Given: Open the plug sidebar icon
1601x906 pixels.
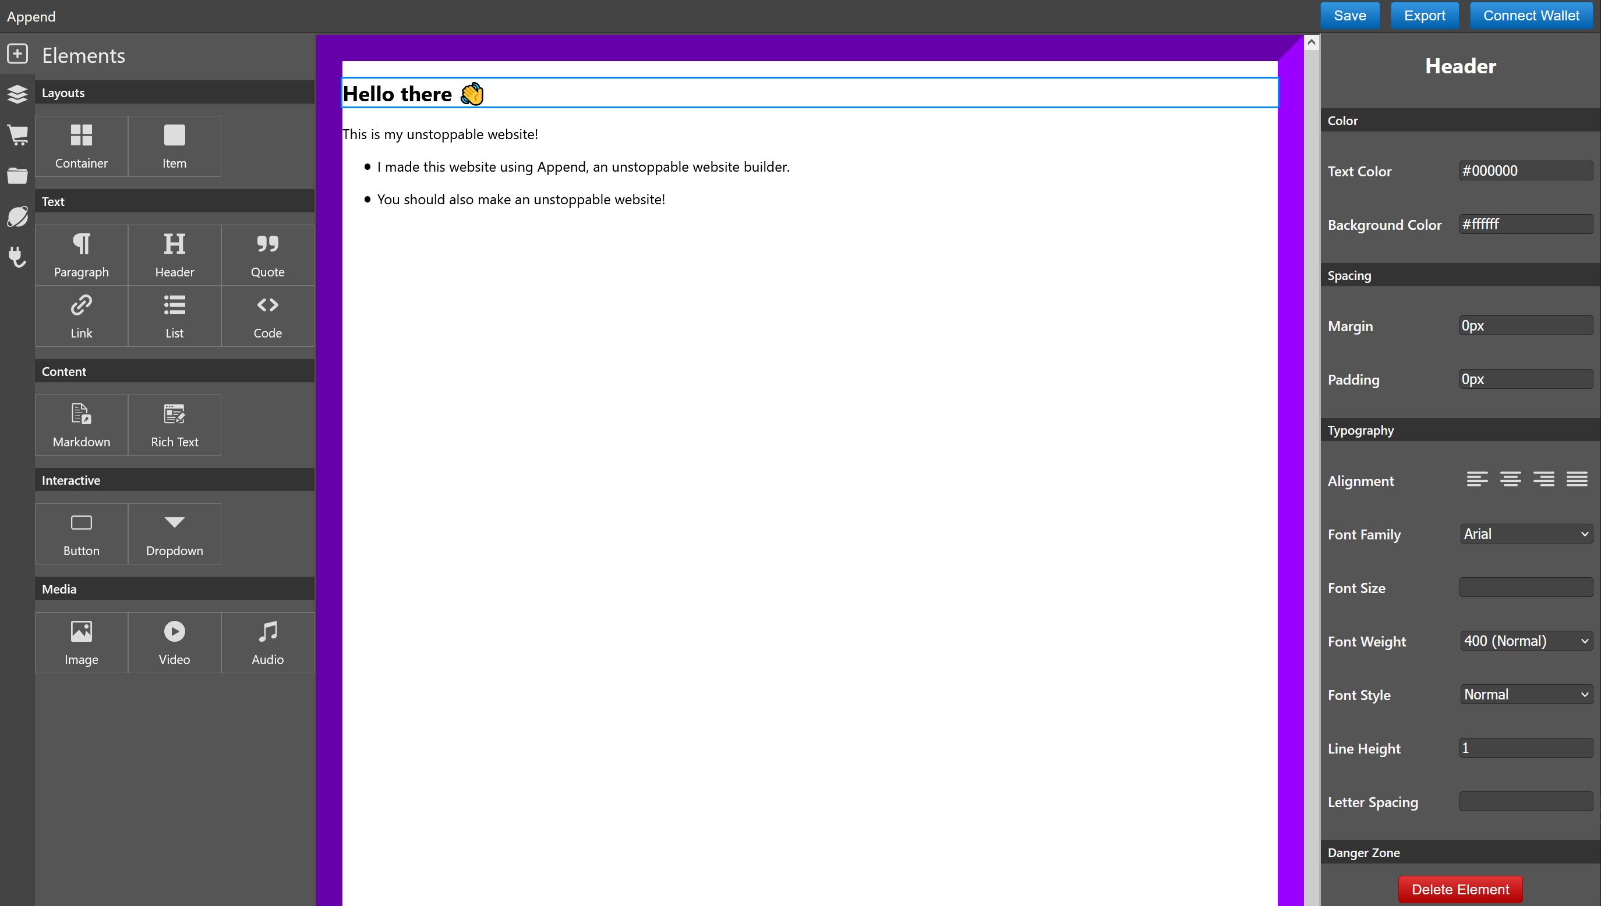Looking at the screenshot, I should (x=17, y=257).
